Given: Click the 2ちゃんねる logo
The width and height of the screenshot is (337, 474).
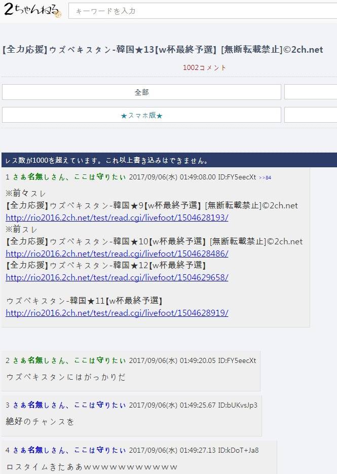Looking at the screenshot, I should click(32, 10).
